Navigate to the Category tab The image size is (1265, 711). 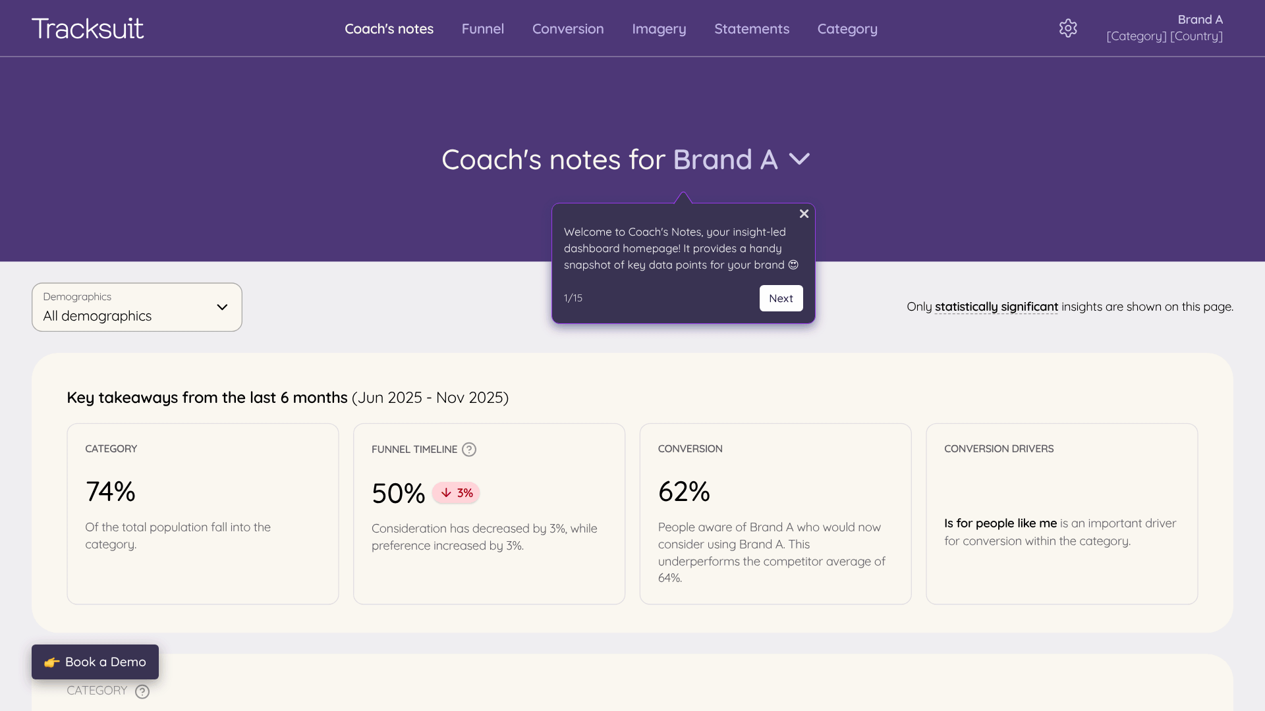coord(847,29)
